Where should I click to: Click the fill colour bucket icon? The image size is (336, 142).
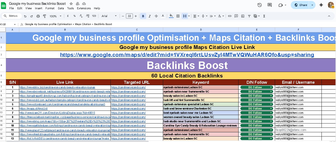171,16
